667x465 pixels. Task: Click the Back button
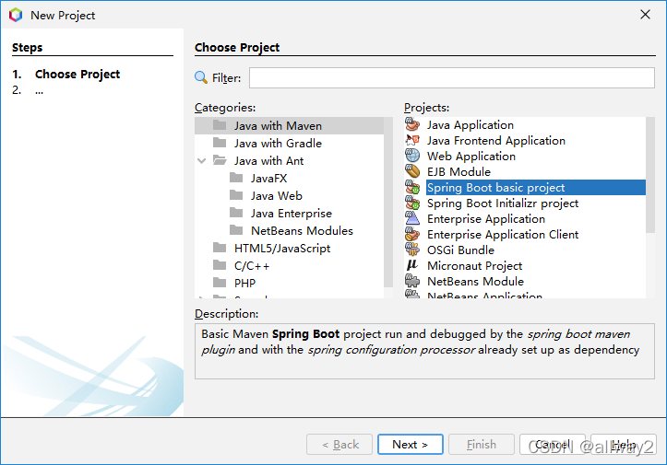click(x=339, y=444)
